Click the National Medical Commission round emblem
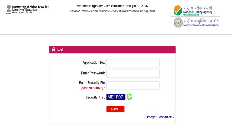The width and height of the screenshot is (232, 130). (x=178, y=23)
